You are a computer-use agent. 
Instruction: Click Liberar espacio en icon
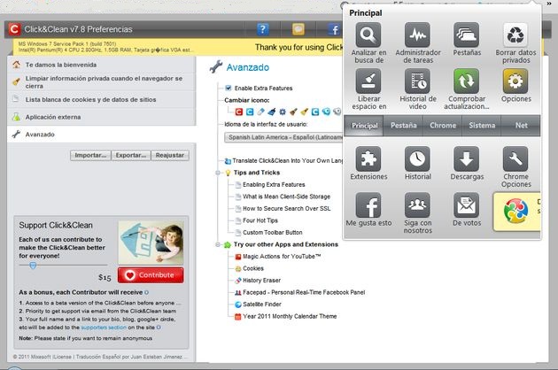[368, 81]
